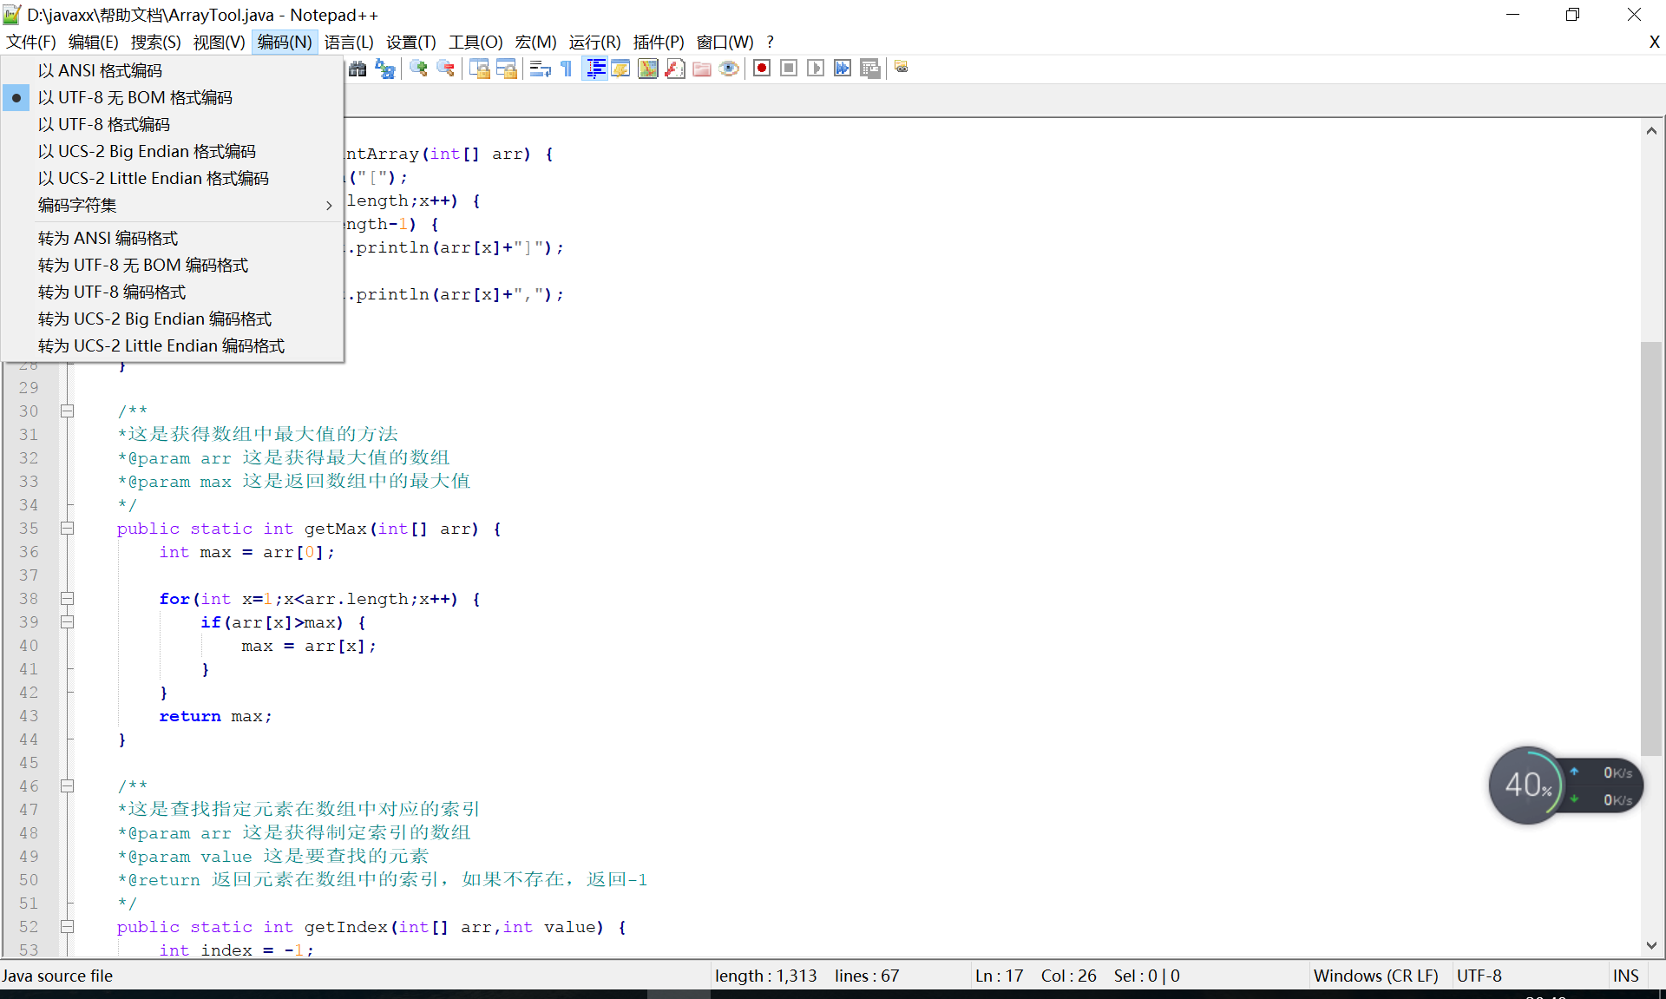The height and width of the screenshot is (999, 1666).
Task: Open the 视图(V) menu
Action: point(219,42)
